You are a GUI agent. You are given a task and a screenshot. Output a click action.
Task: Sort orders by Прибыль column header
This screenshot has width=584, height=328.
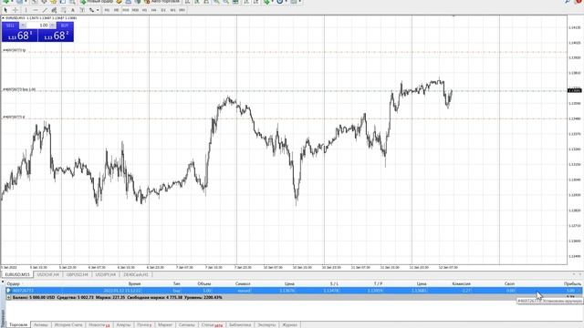coord(572,283)
